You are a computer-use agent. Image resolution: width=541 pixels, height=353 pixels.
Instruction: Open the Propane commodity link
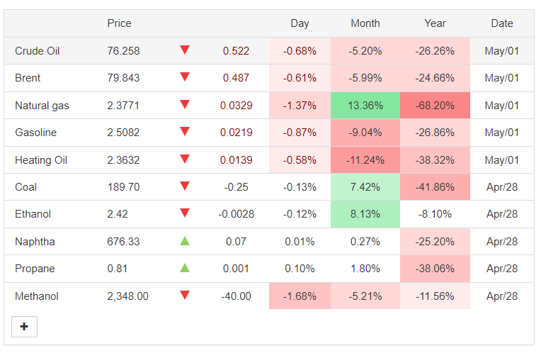pos(35,269)
